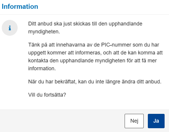The width and height of the screenshot is (169, 132).
Task: Click the grey circle around the info symbol
Action: [10, 28]
